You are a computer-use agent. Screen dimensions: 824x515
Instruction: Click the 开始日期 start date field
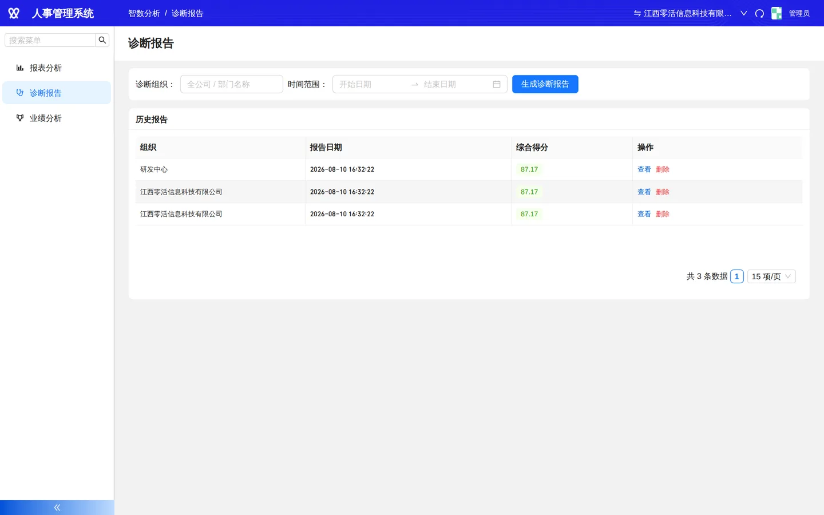(372, 84)
